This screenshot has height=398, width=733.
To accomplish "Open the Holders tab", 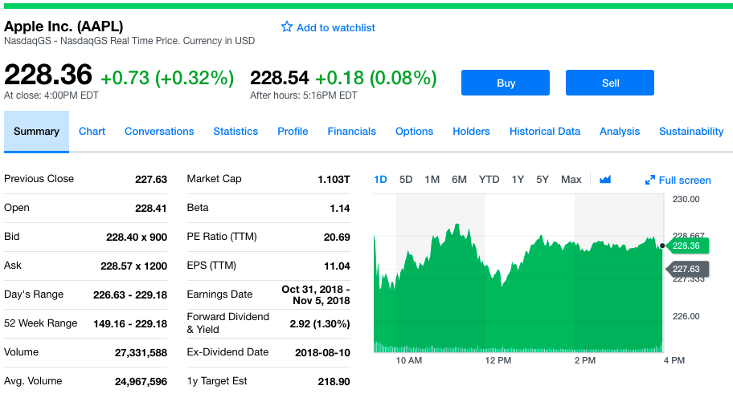I will pos(471,132).
